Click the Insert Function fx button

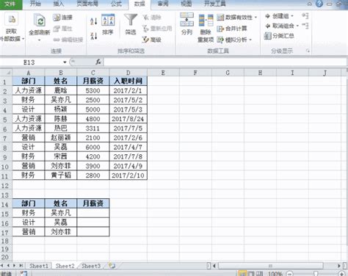tap(98, 62)
